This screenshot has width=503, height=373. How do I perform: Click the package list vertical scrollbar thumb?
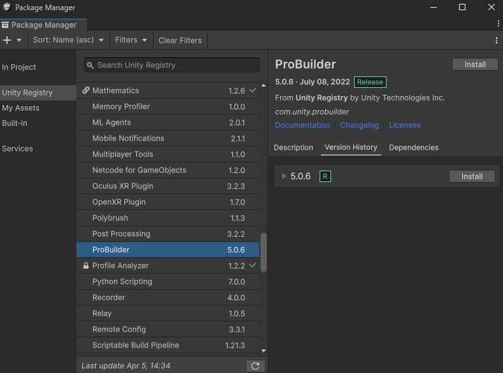(x=263, y=253)
